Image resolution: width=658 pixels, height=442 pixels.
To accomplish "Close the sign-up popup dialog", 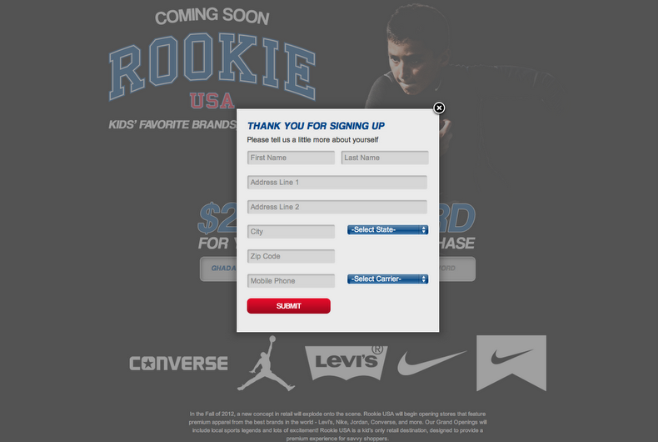I will 439,108.
